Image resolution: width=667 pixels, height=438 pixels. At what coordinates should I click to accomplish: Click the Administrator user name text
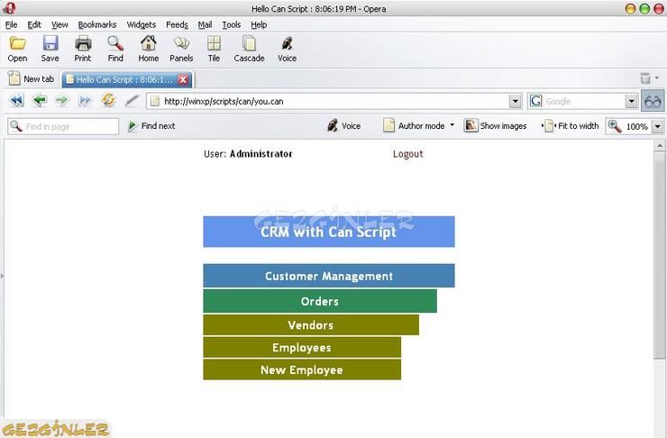261,154
